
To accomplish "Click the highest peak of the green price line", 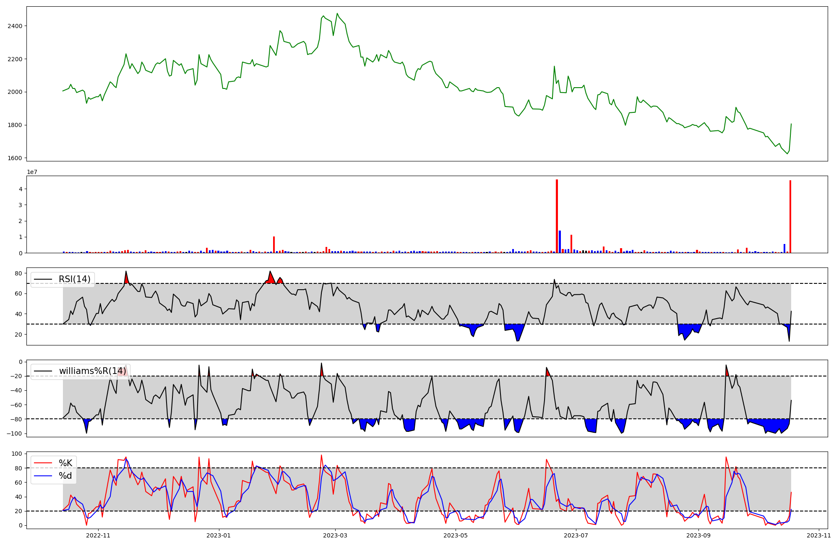I will click(x=337, y=14).
